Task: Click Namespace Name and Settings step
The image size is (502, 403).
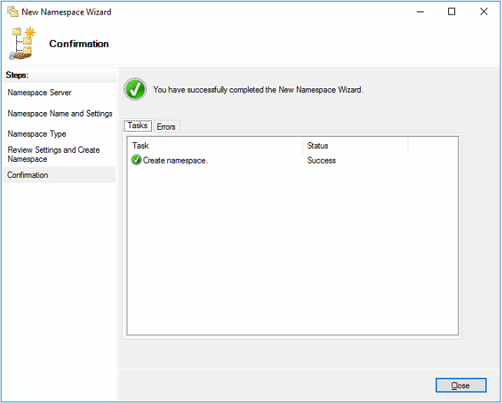Action: tap(60, 114)
